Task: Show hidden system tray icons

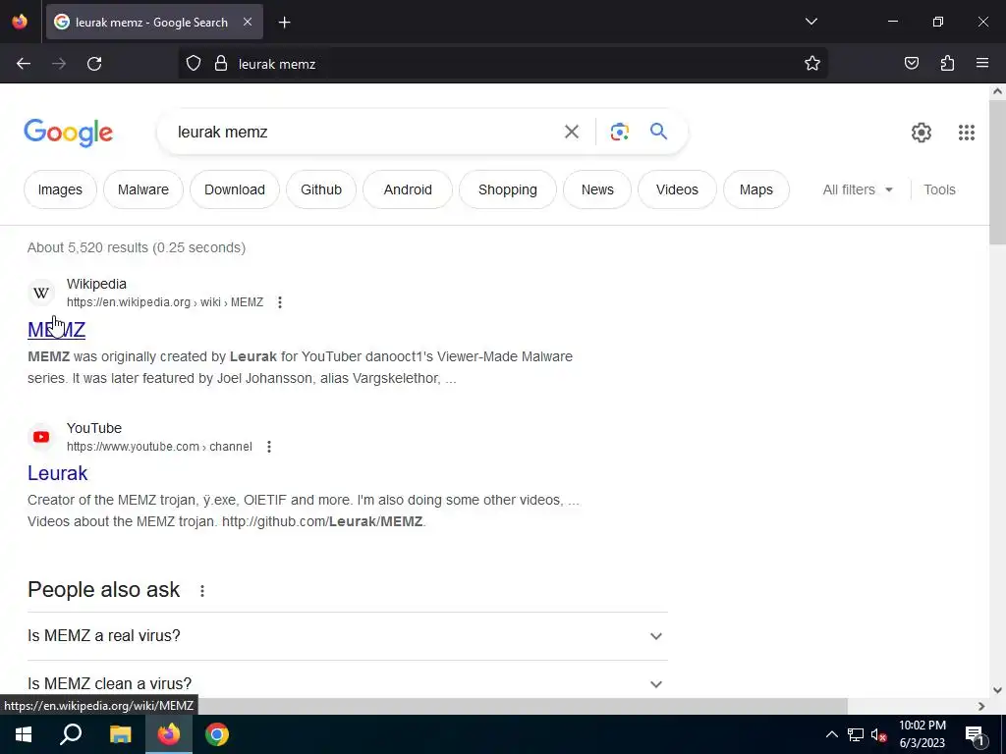Action: tap(831, 734)
